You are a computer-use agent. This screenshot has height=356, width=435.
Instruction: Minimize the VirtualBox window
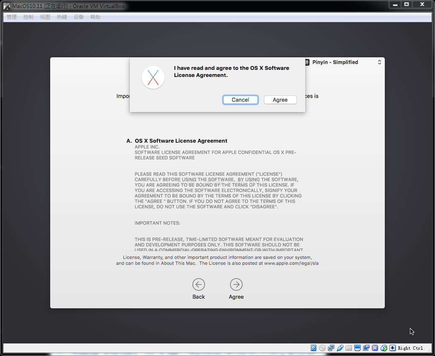(395, 5)
